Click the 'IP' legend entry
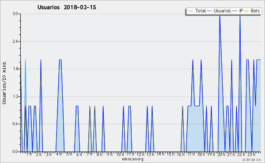The width and height of the screenshot is (265, 163). [x=238, y=11]
